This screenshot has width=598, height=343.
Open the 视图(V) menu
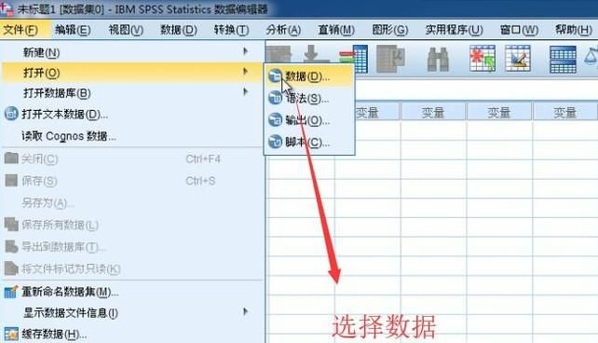pyautogui.click(x=126, y=30)
